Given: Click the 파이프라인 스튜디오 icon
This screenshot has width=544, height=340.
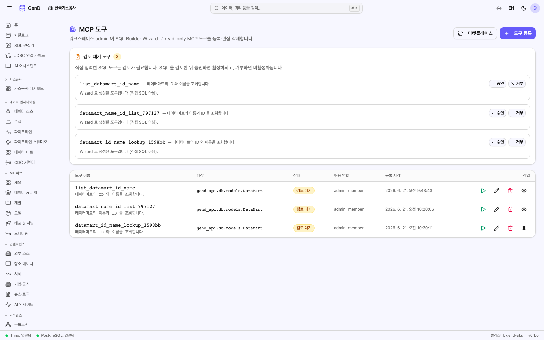Looking at the screenshot, I should [8, 142].
